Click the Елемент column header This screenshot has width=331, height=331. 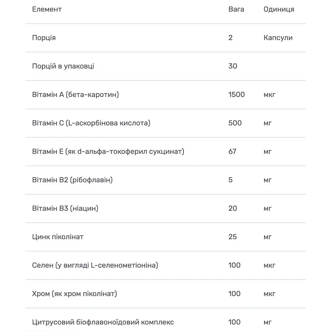click(x=47, y=9)
